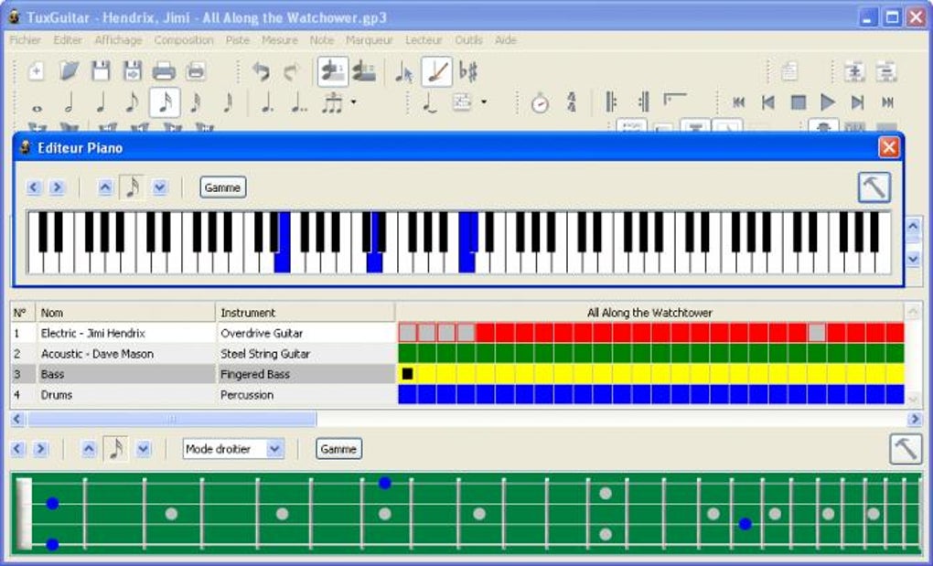Viewport: 933px width, 566px height.
Task: Toggle double dotted note
Action: (299, 102)
